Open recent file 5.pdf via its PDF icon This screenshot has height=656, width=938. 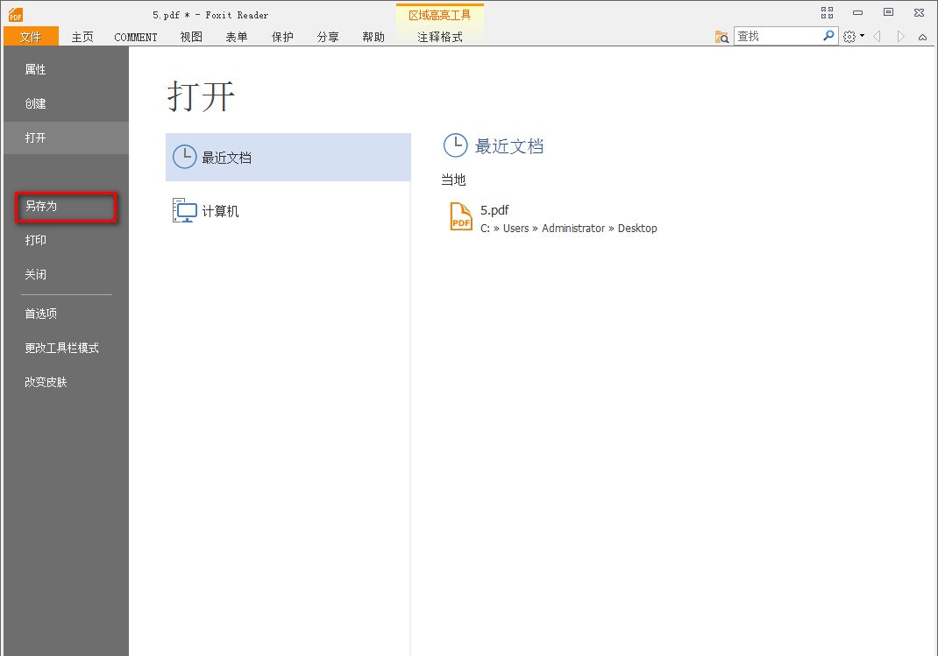(x=459, y=216)
